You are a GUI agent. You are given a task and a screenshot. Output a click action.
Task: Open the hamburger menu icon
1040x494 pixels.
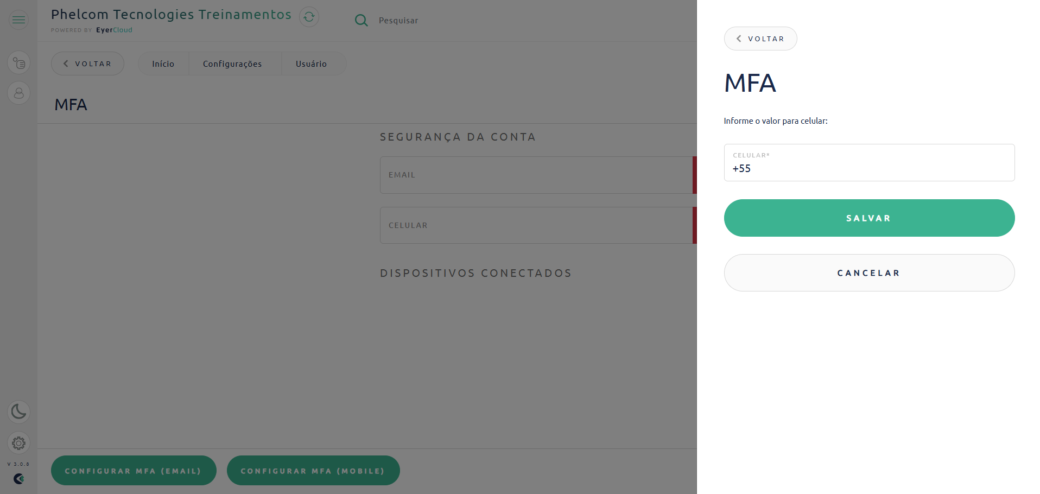pos(18,20)
